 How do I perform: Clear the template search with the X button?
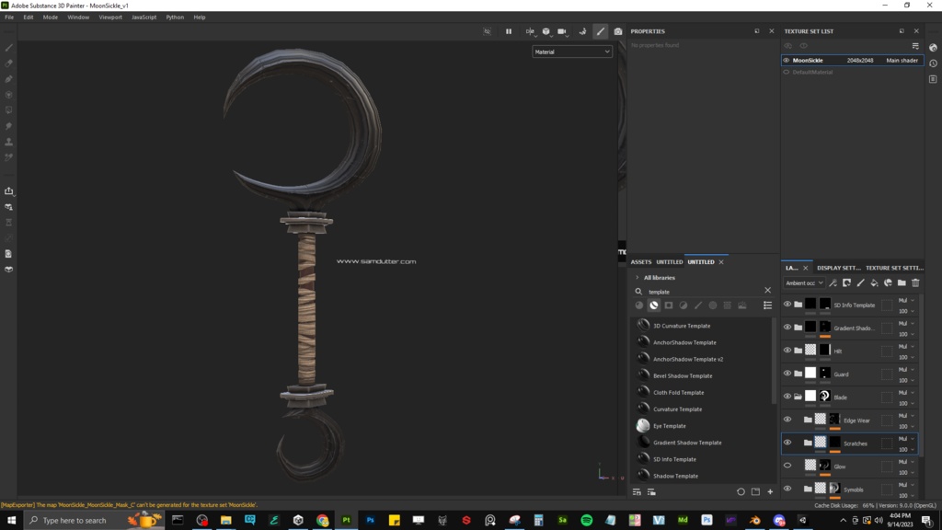768,290
